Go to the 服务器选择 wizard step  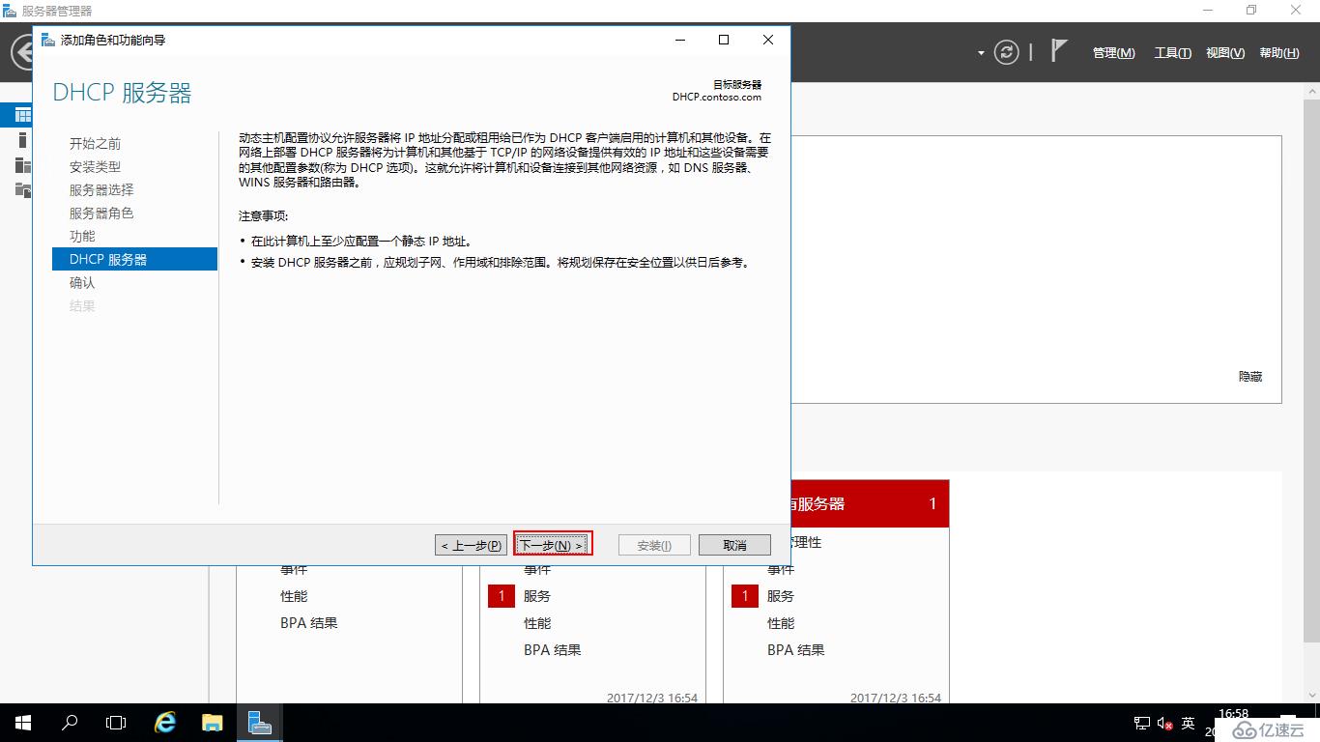click(x=101, y=190)
